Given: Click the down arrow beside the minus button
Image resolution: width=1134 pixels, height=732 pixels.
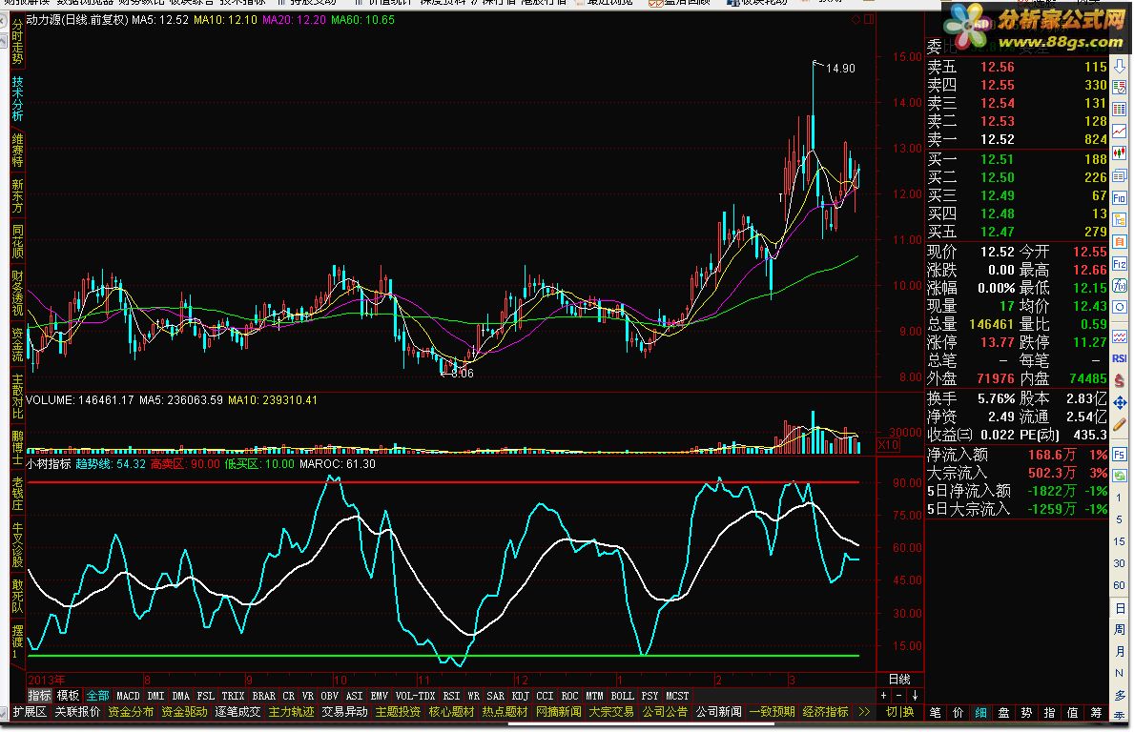Looking at the screenshot, I should click(915, 695).
